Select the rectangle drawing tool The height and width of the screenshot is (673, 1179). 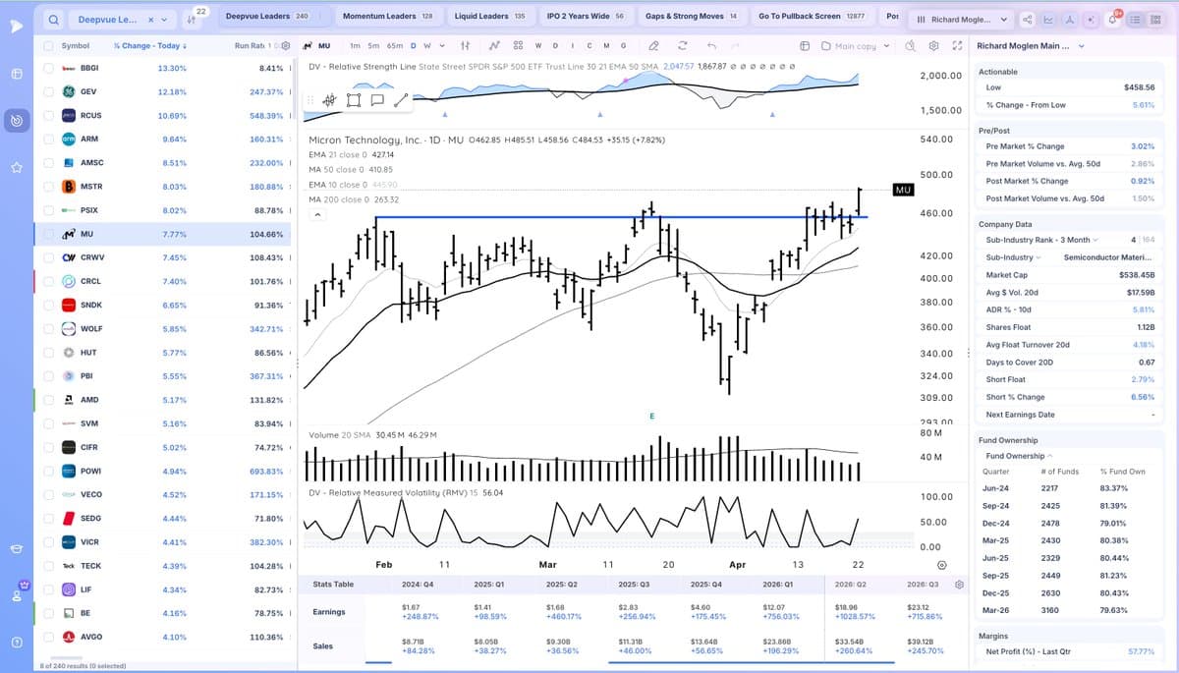pyautogui.click(x=354, y=99)
